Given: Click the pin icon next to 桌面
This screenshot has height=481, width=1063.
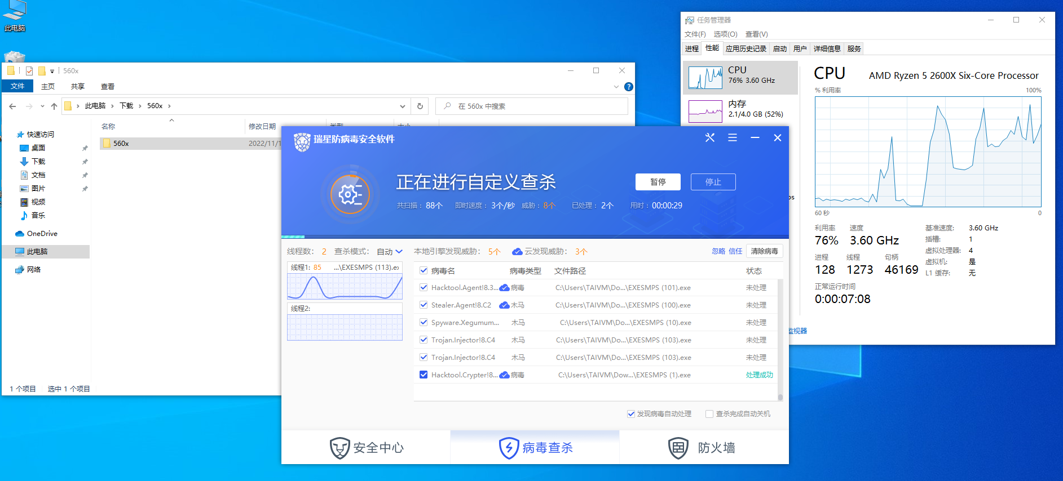Looking at the screenshot, I should (x=85, y=148).
